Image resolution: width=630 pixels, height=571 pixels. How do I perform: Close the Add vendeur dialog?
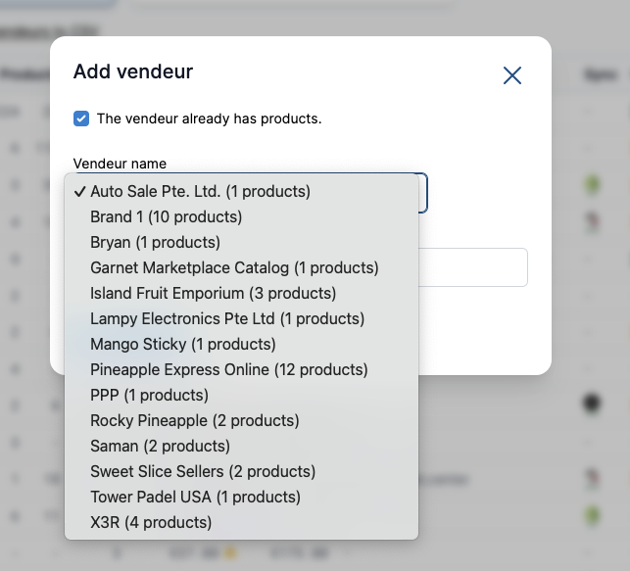click(x=512, y=75)
